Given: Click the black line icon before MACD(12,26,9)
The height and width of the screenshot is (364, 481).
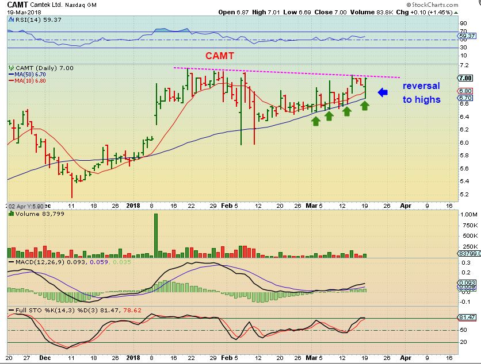Looking at the screenshot, I should (12, 262).
